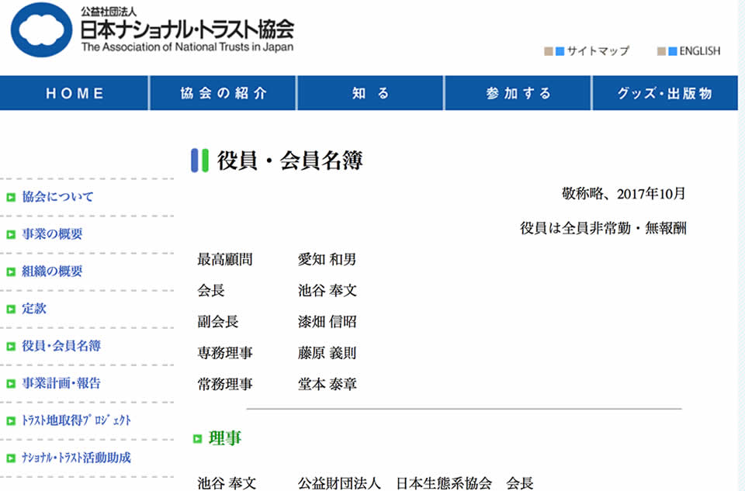Click the 常務理事 role label
The image size is (745, 491).
(225, 384)
